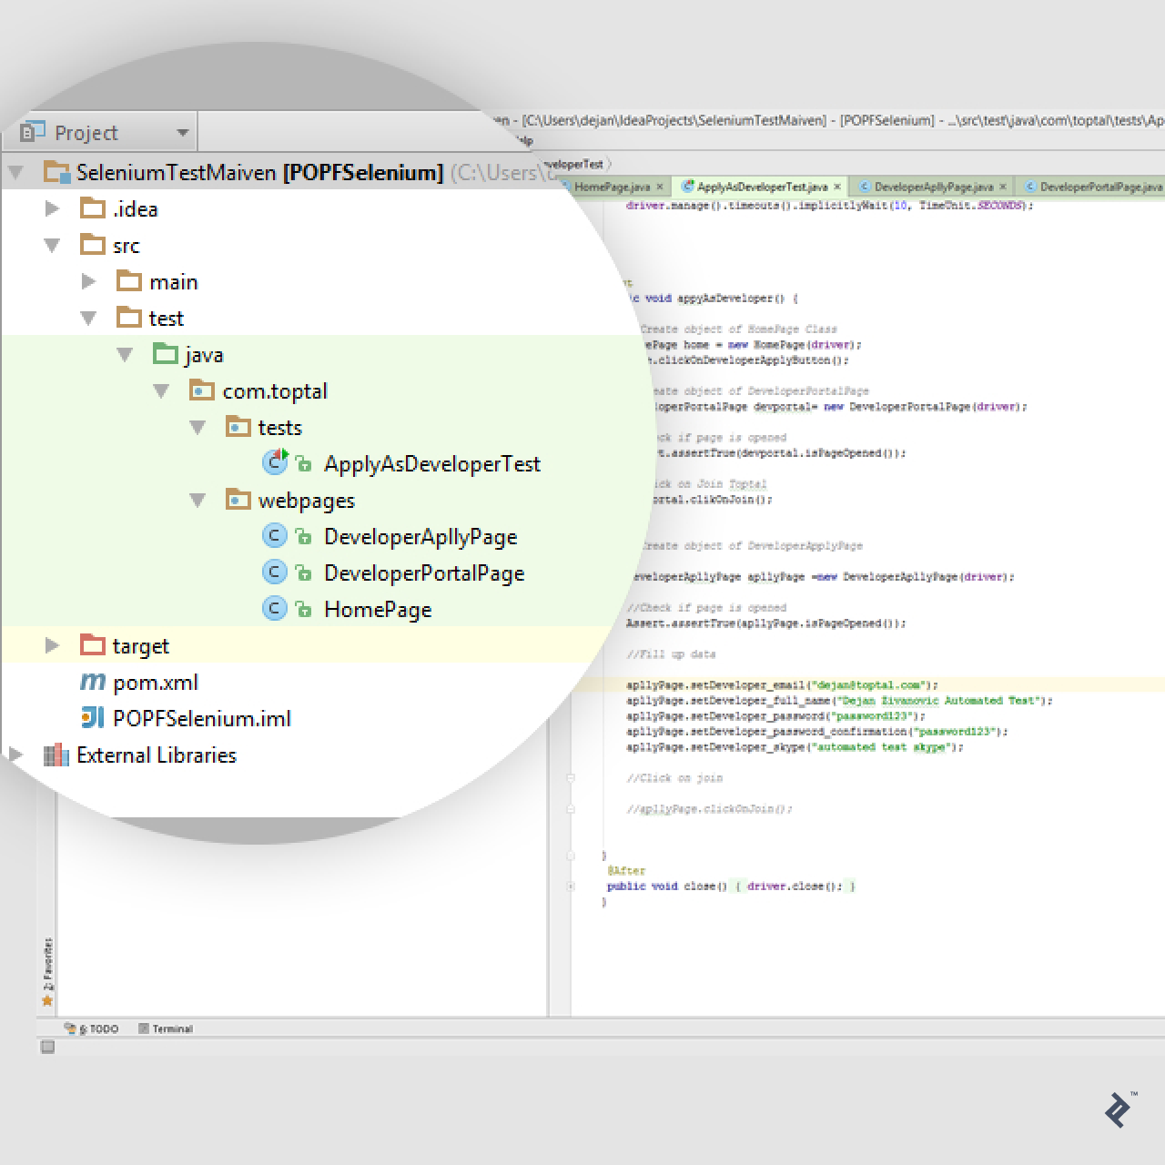
Task: Toggle the Favorites panel open
Action: [47, 957]
